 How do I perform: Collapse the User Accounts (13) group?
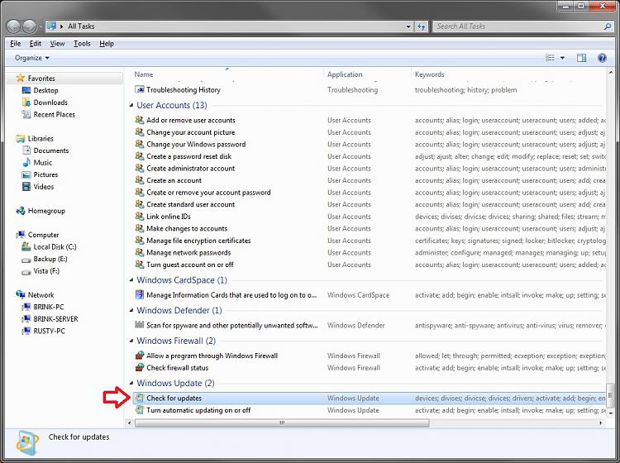point(131,105)
